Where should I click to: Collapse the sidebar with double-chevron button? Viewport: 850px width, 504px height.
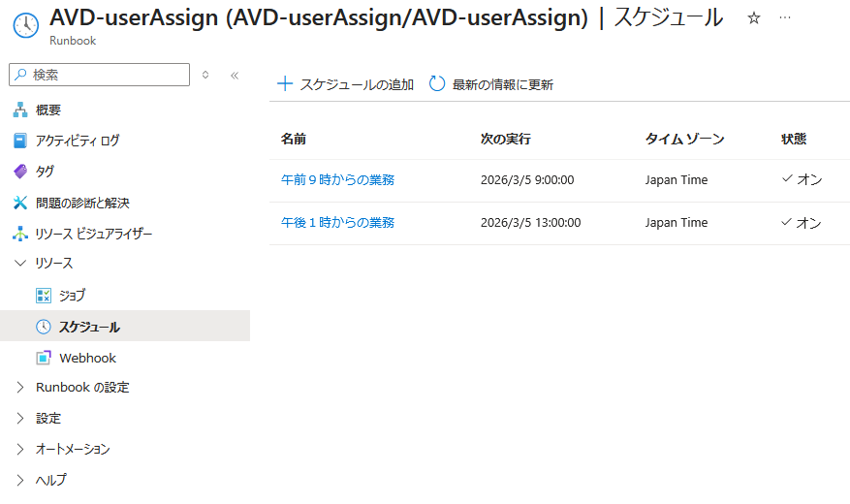(235, 75)
